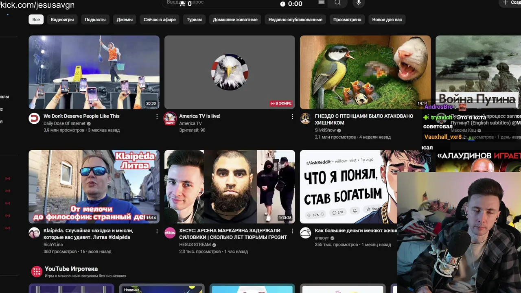
Task: Click the title America TV is live!
Action: click(x=199, y=116)
